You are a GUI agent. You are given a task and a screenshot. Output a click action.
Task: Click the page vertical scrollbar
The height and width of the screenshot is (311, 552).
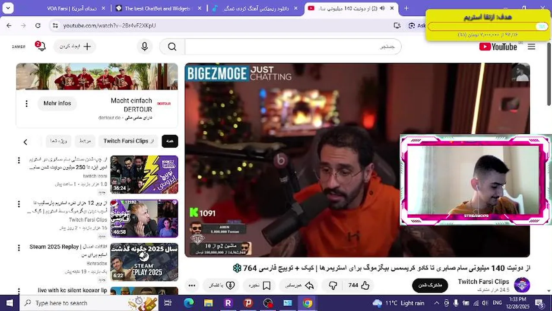[549, 73]
